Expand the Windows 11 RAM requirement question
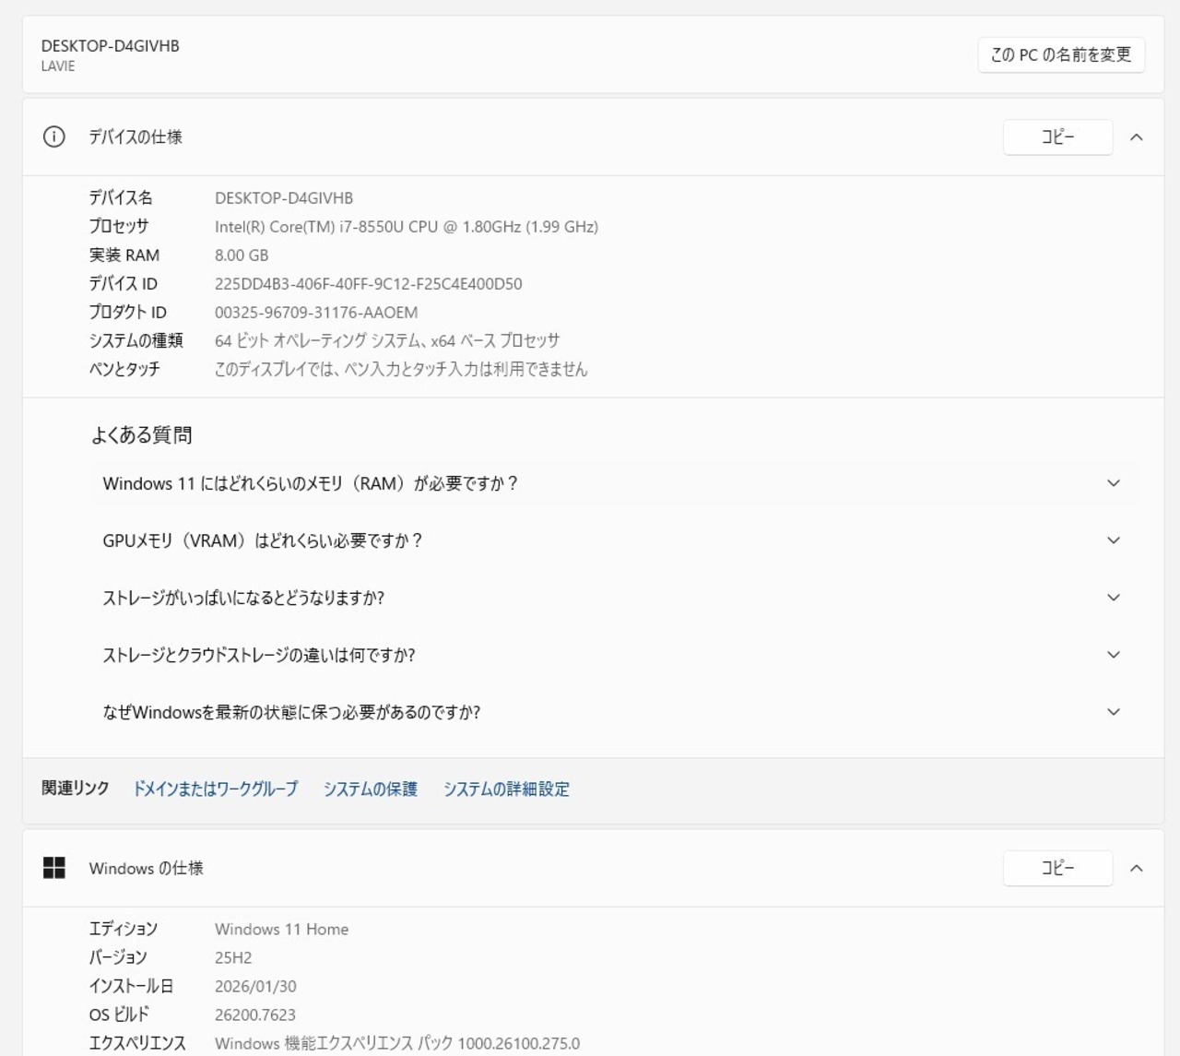The image size is (1180, 1056). click(x=615, y=483)
